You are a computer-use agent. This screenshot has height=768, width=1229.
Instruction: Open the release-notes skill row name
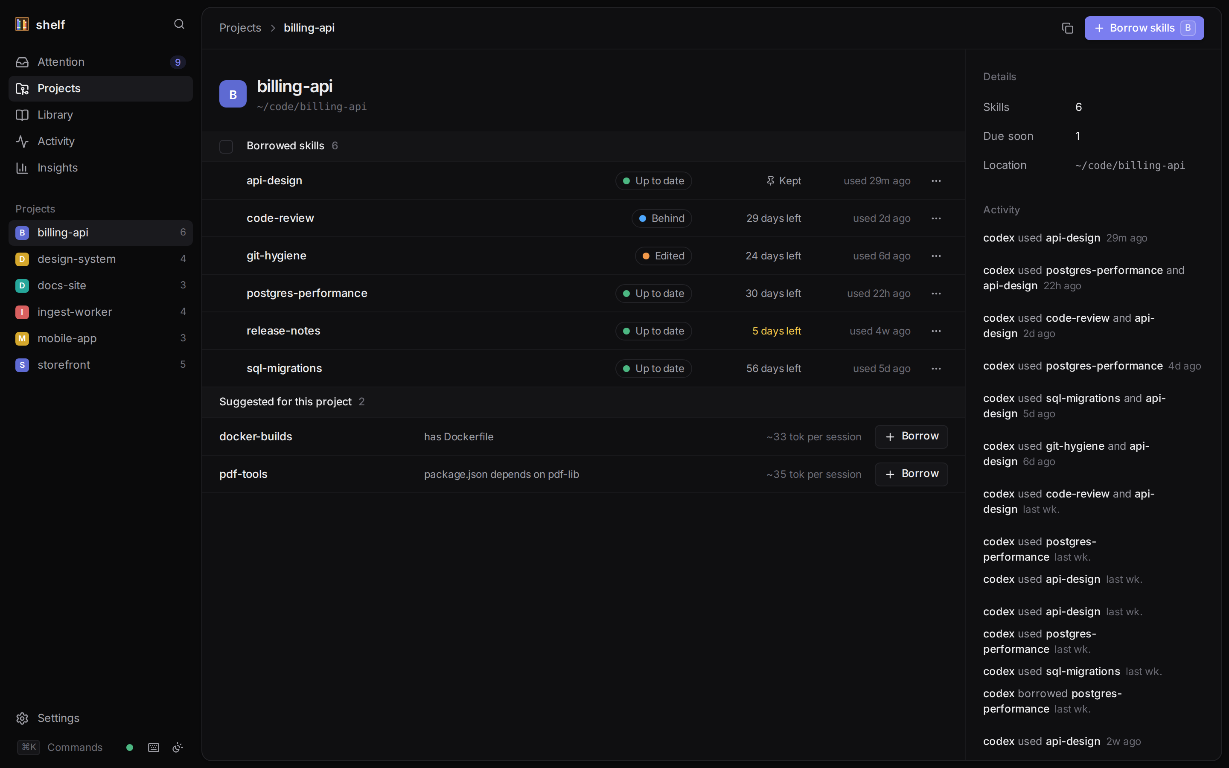[x=283, y=331]
